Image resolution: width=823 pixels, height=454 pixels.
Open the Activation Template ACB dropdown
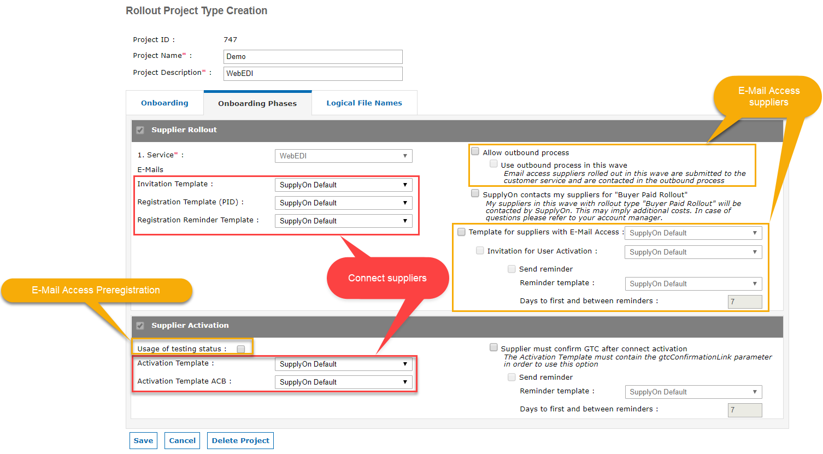point(343,382)
